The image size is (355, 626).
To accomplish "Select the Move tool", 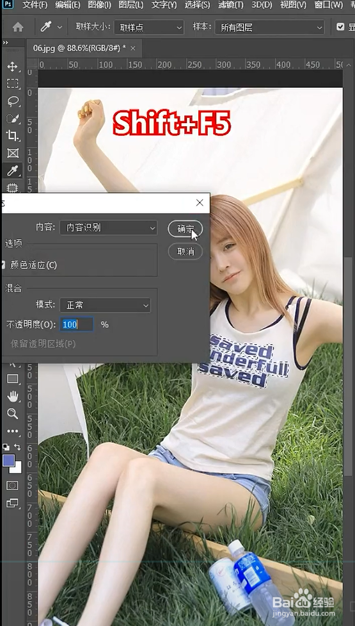I will (x=12, y=66).
